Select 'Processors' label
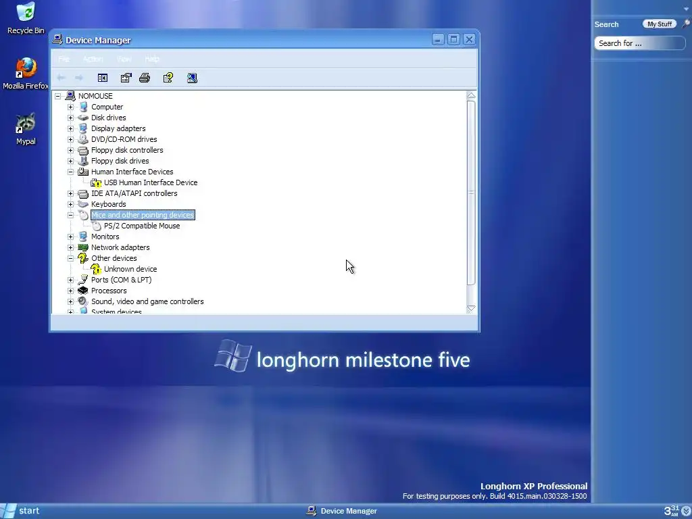692x519 pixels. pos(109,291)
